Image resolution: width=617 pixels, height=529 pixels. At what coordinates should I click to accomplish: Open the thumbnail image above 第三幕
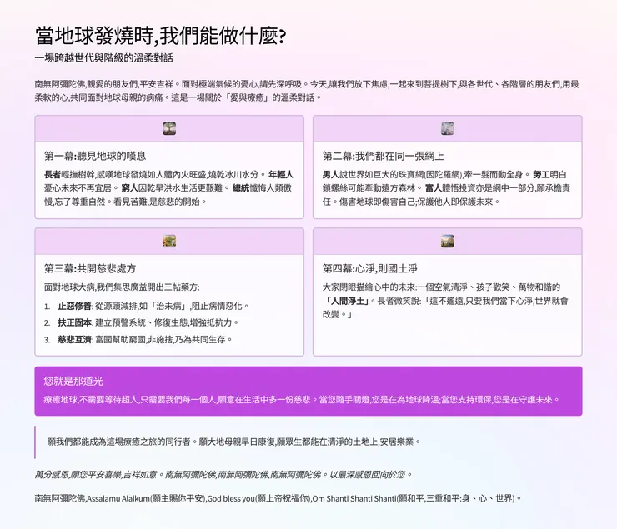click(169, 241)
